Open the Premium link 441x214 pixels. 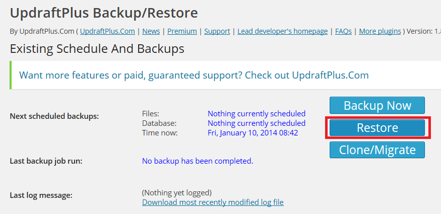tap(182, 31)
